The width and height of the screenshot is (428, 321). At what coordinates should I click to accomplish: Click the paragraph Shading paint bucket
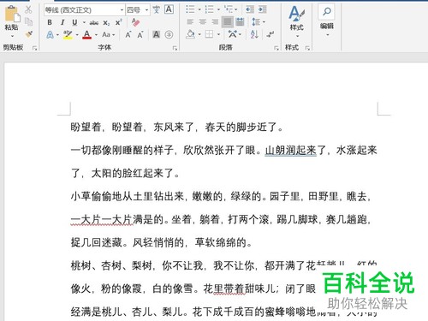point(190,34)
